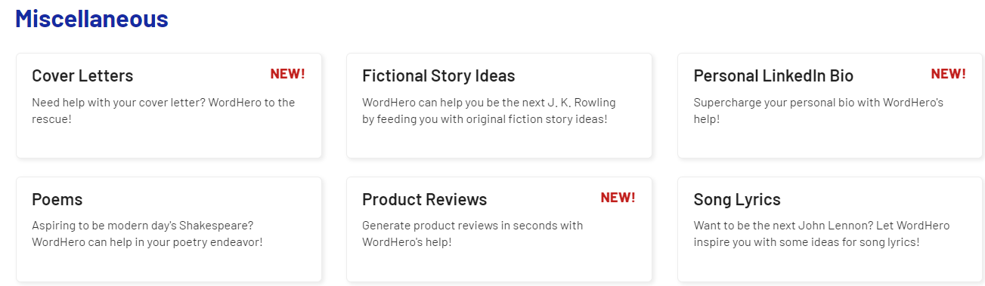
Task: Click the NEW! badge on Personal LinkedIn Bio
Action: pyautogui.click(x=948, y=74)
